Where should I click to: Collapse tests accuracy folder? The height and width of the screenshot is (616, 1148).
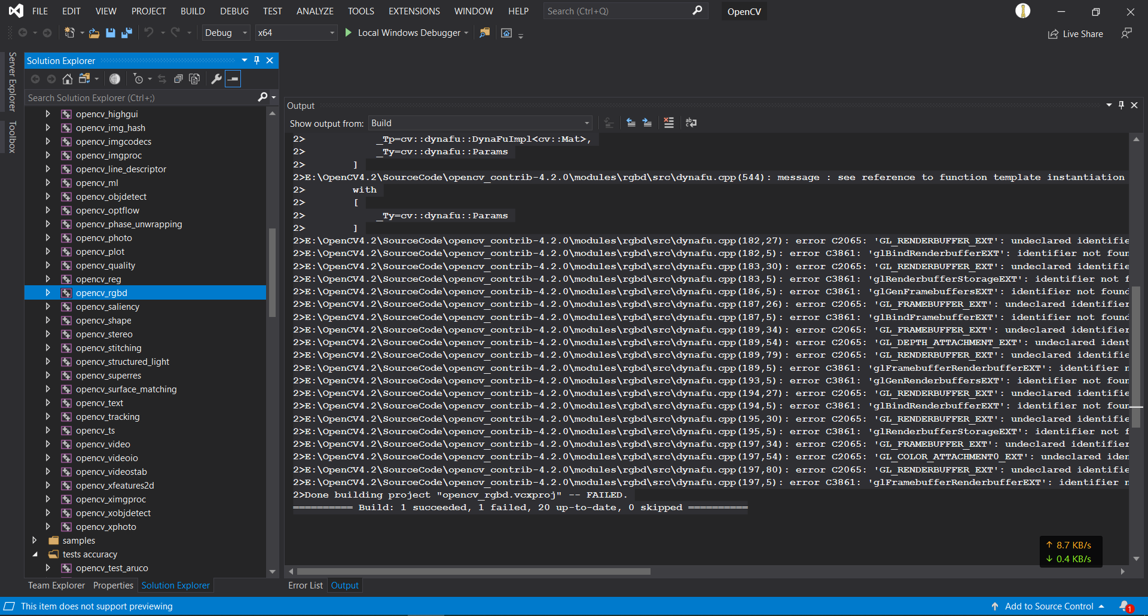click(x=35, y=554)
